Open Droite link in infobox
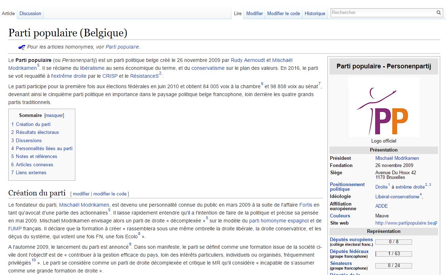This screenshot has width=446, height=275. click(x=381, y=187)
